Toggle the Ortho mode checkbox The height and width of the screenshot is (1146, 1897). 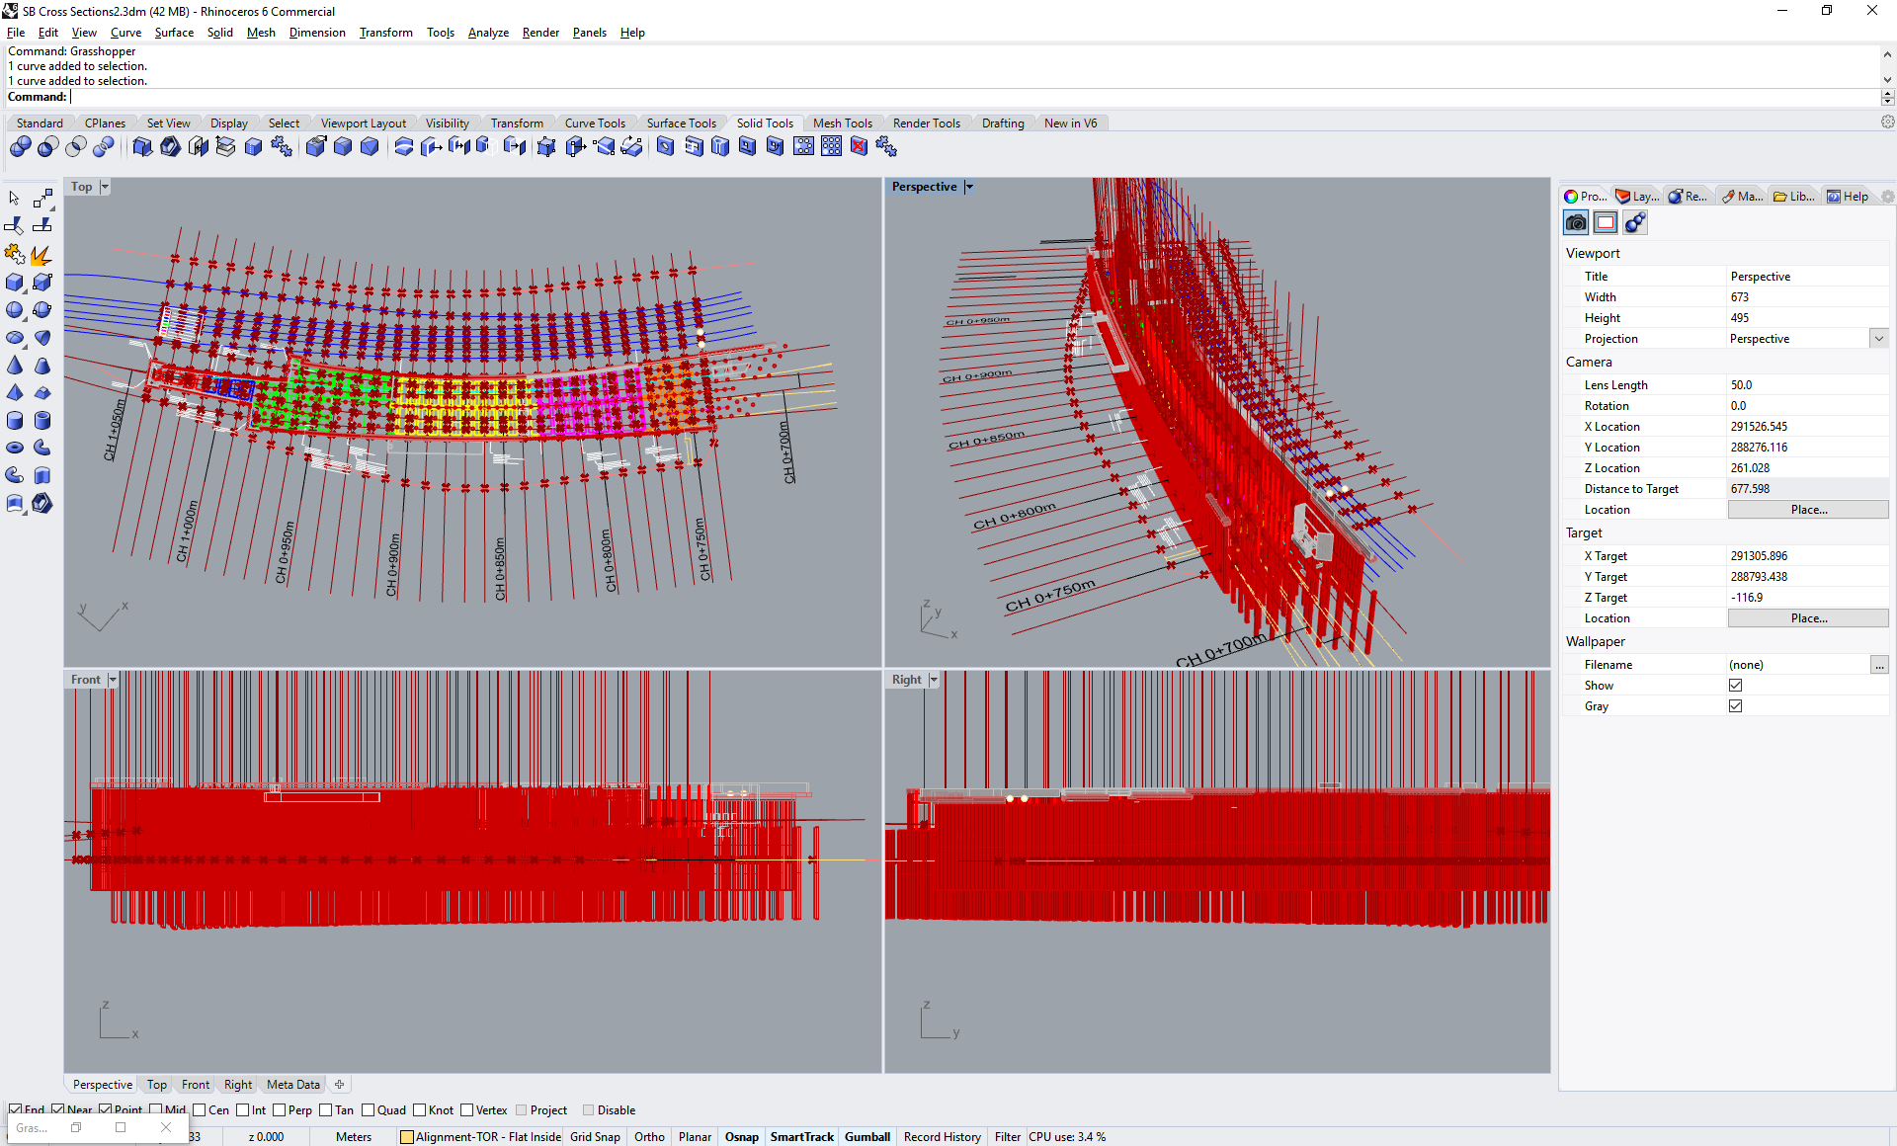pyautogui.click(x=648, y=1136)
